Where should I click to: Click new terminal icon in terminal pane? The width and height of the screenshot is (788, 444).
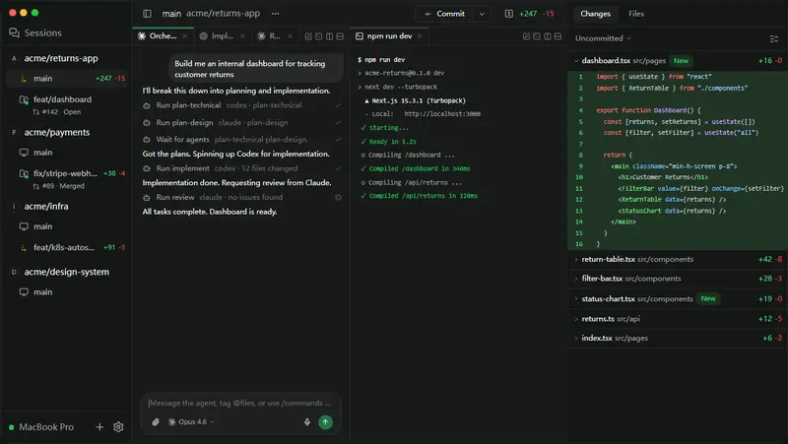coord(537,36)
